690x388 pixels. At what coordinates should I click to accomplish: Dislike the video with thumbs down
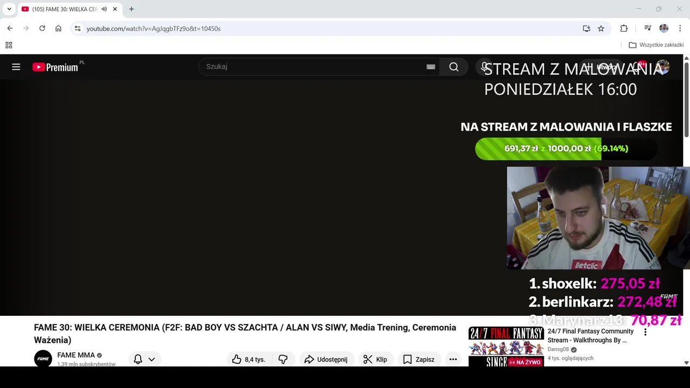point(283,359)
